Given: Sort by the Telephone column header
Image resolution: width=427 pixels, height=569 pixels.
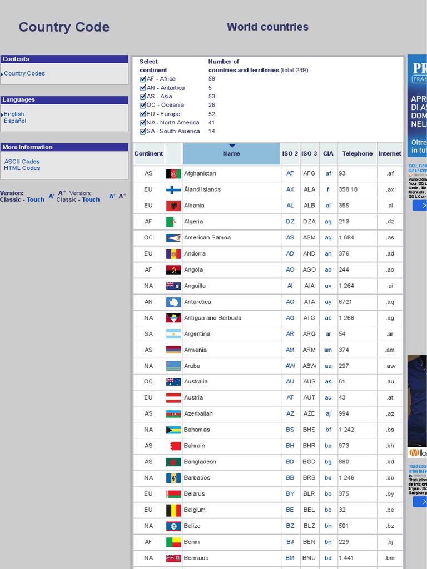Looking at the screenshot, I should 358,154.
